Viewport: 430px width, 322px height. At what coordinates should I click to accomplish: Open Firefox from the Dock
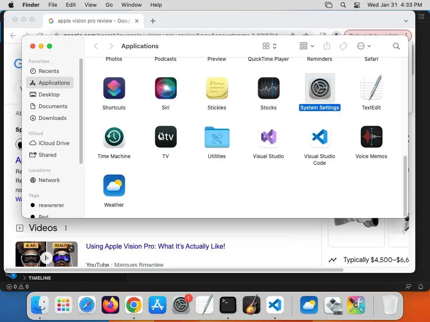110,305
